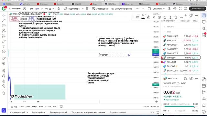Open the Индикаторы indicators dialog
The image size is (207, 116).
point(72,9)
